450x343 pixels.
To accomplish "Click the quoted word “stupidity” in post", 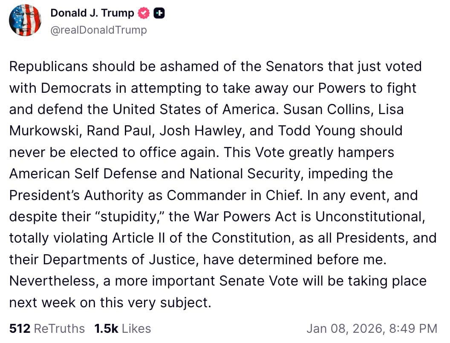I will (132, 217).
